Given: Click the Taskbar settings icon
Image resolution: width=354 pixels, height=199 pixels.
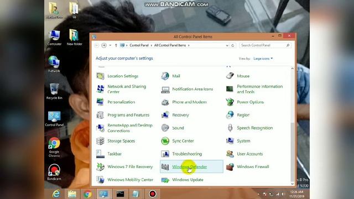Looking at the screenshot, I should [x=100, y=154].
